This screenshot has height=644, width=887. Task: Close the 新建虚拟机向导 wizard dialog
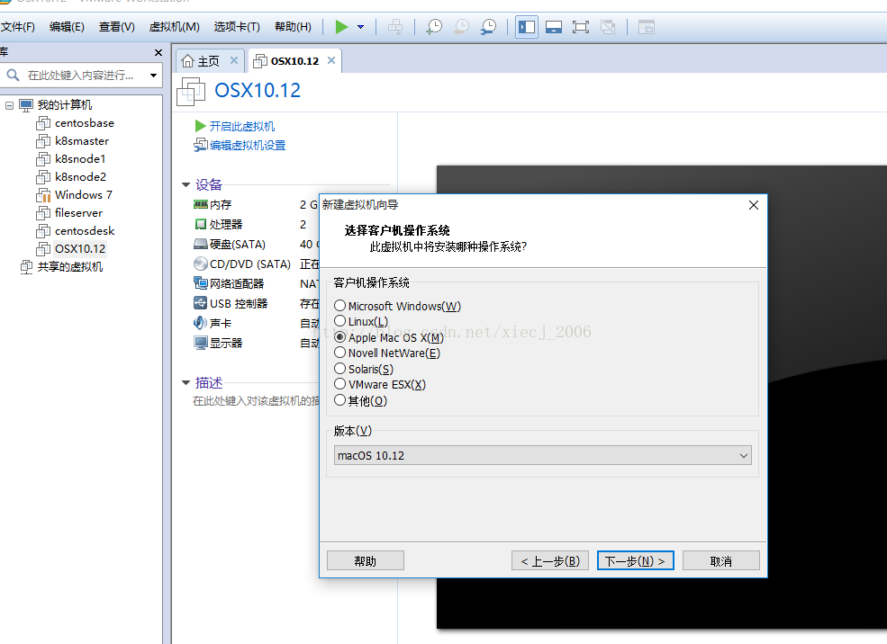(754, 205)
